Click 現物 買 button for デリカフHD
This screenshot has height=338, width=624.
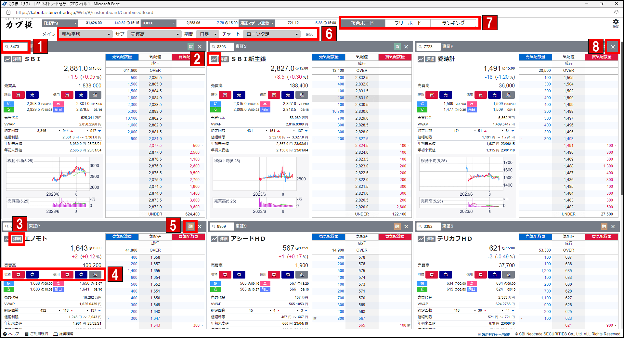tap(432, 275)
